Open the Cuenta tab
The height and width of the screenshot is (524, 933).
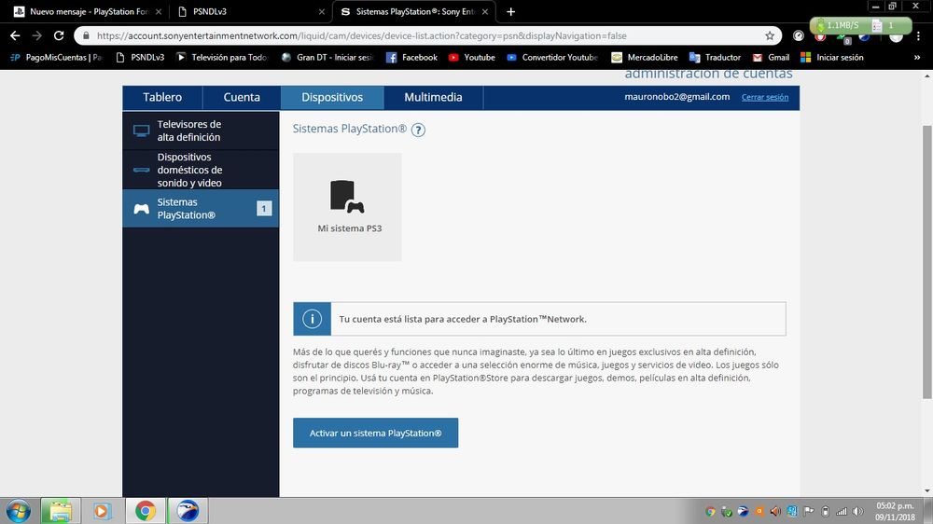point(242,98)
